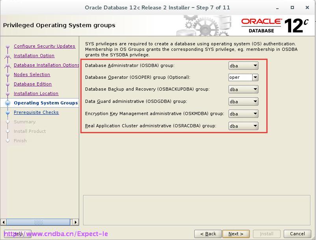Open the OSDGDBA group dropdown
The image size is (316, 240).
[x=243, y=102]
